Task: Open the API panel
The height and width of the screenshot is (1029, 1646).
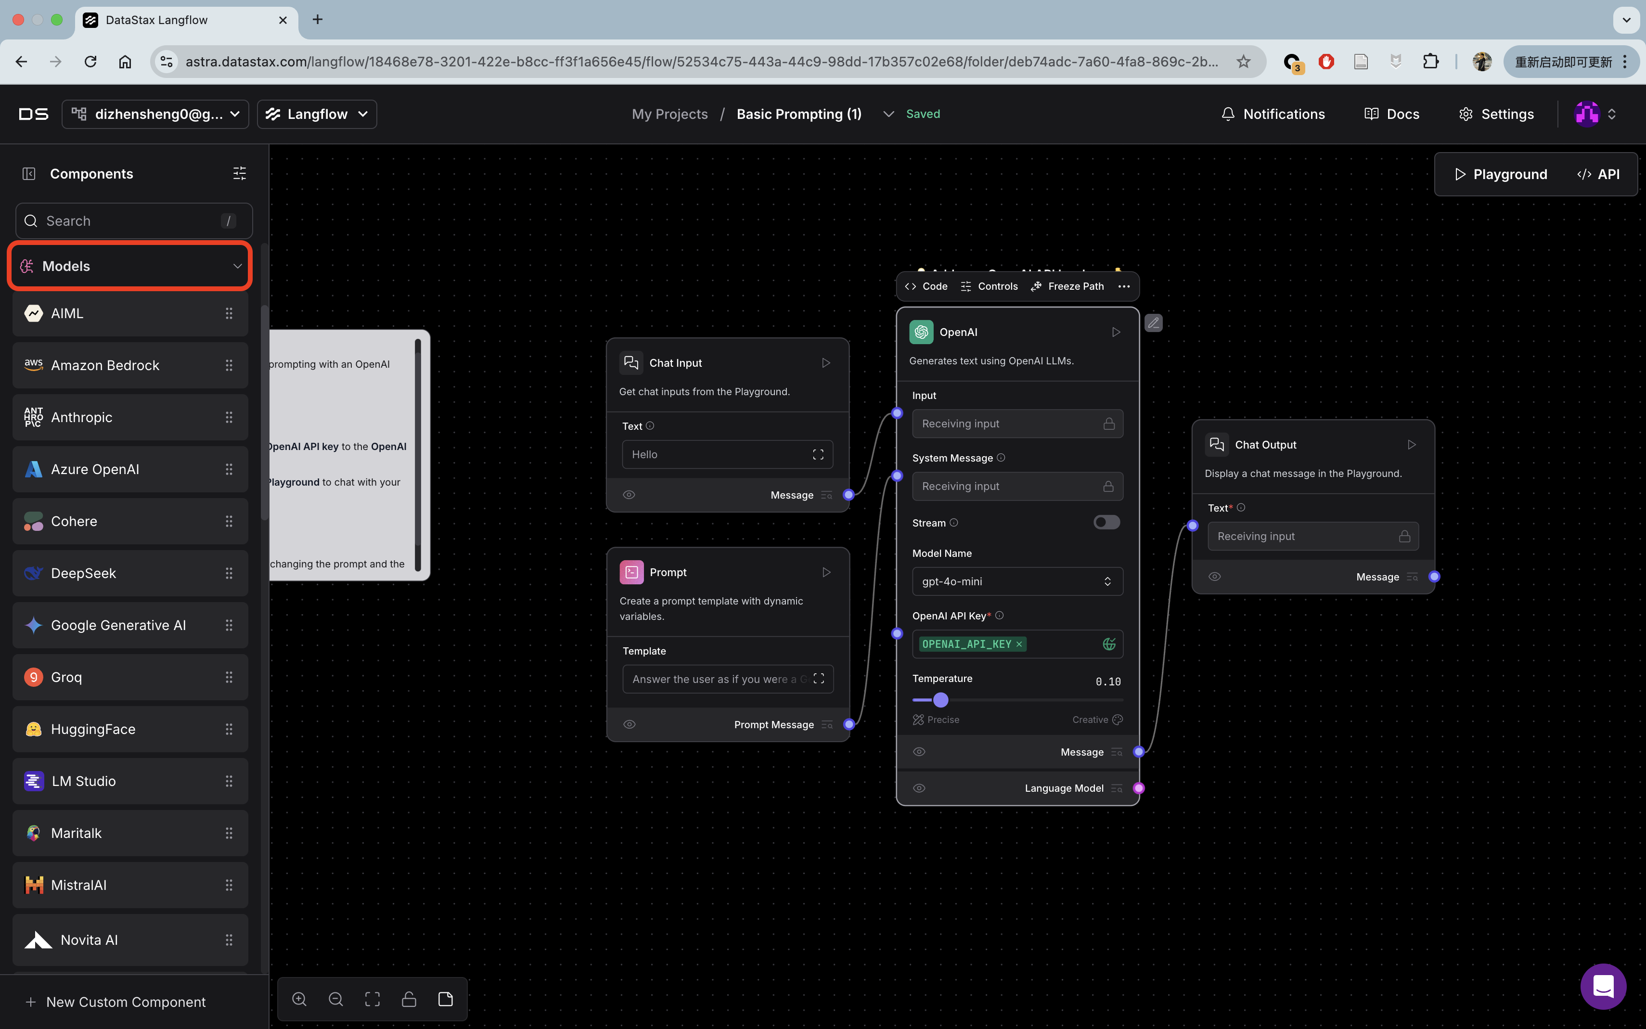Action: (1598, 174)
